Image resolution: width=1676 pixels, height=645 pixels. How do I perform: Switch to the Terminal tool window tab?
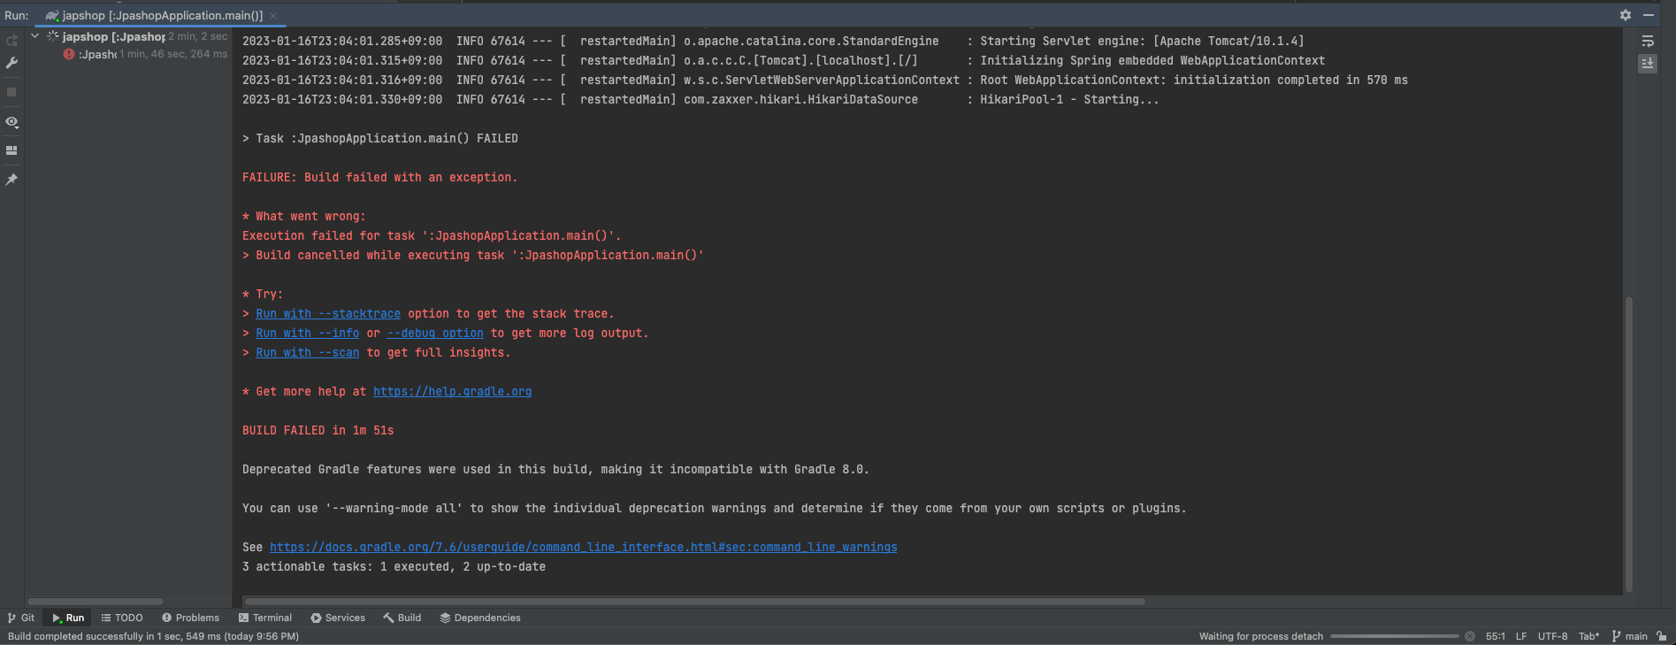point(265,618)
